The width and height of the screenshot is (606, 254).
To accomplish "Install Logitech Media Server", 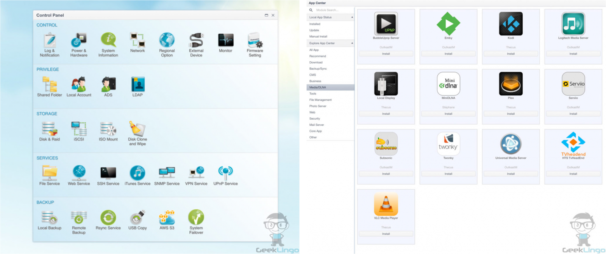I will (x=573, y=54).
